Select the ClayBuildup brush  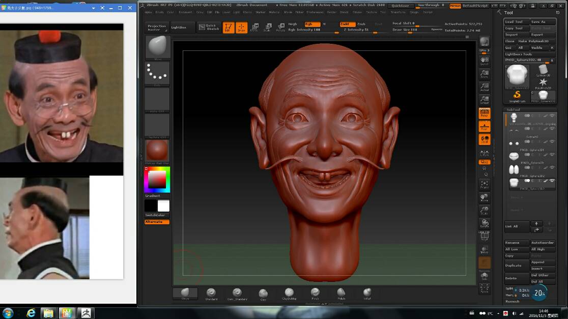pos(289,294)
